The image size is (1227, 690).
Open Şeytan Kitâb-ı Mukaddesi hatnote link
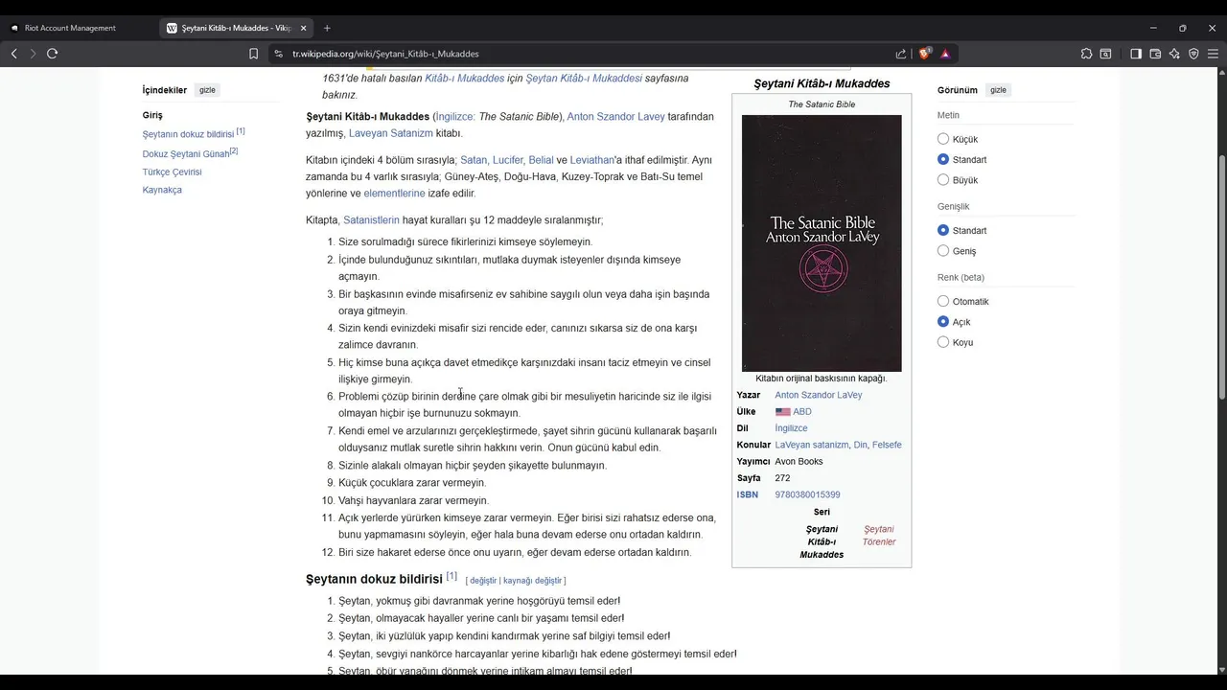coord(584,78)
